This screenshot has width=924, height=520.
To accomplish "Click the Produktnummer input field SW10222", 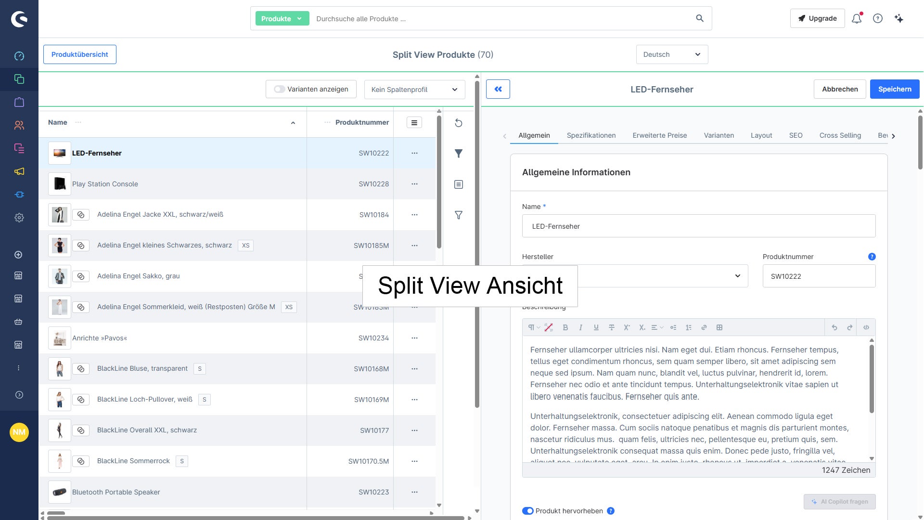I will [819, 276].
